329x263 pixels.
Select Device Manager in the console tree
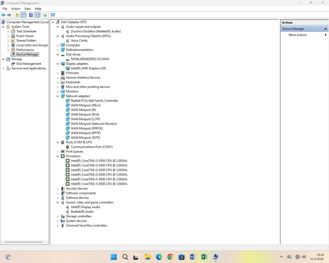coord(25,54)
